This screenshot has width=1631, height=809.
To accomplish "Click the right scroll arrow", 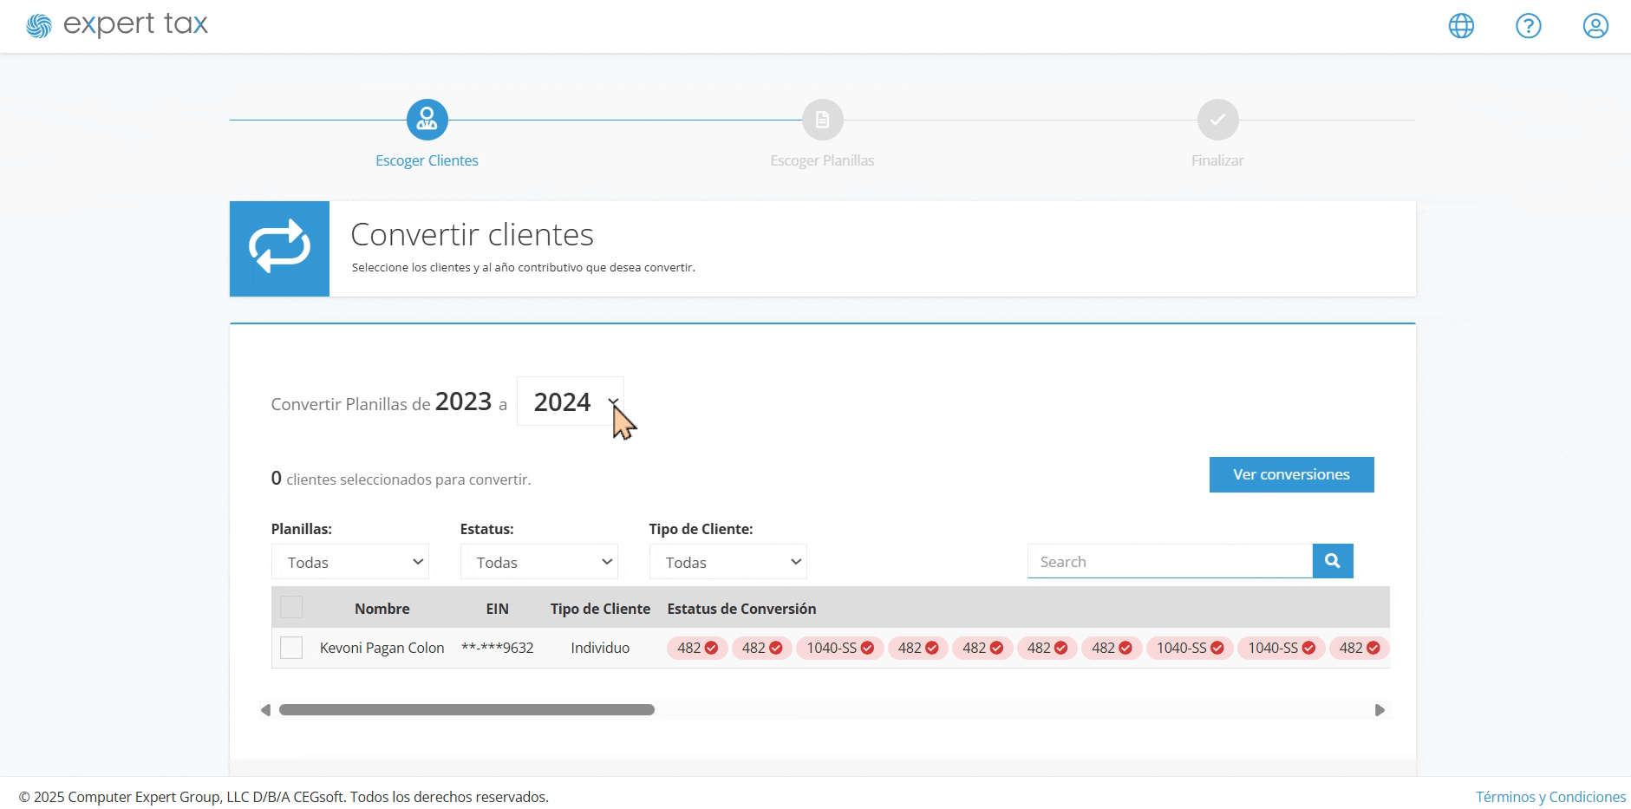I will pyautogui.click(x=1380, y=710).
